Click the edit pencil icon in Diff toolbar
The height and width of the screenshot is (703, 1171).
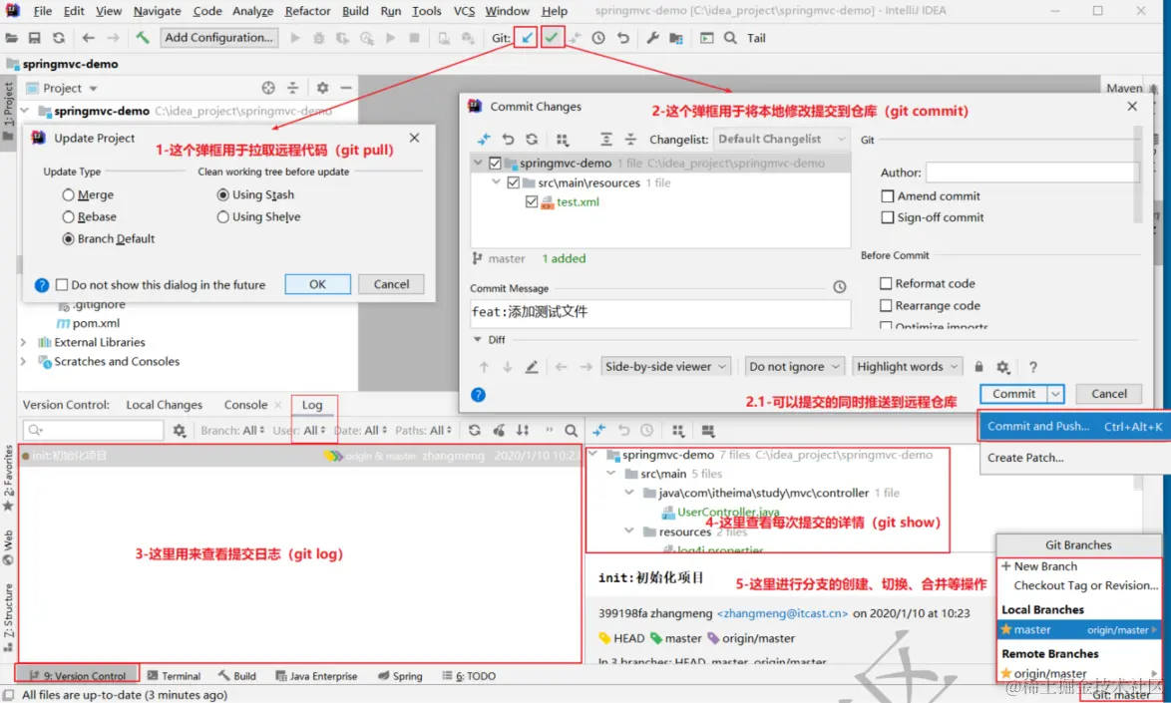pyautogui.click(x=531, y=366)
